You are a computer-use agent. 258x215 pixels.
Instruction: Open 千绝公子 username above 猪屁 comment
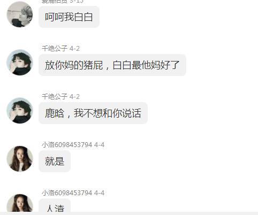click(55, 48)
